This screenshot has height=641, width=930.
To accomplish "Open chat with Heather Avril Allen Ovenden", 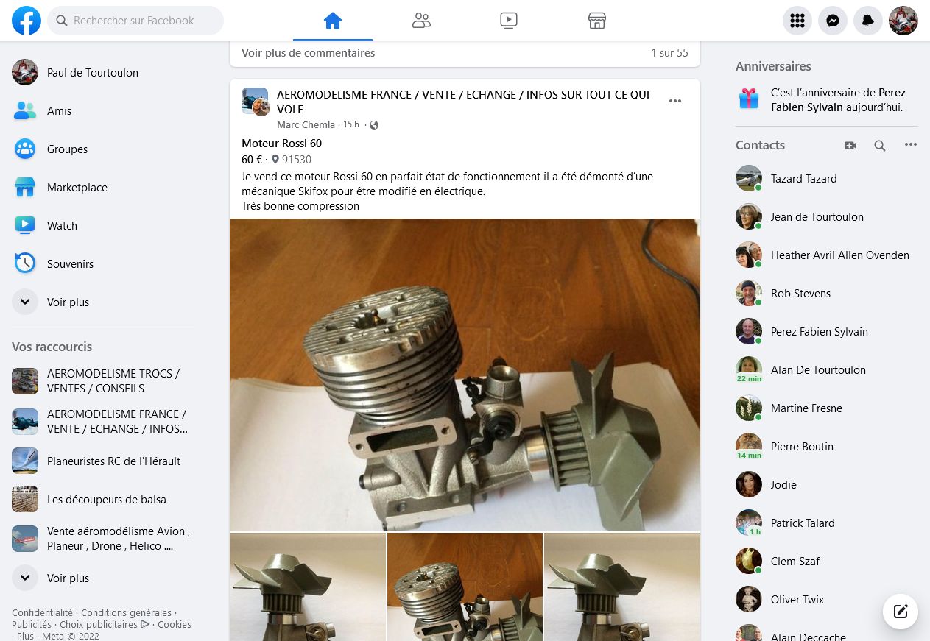I will (827, 255).
